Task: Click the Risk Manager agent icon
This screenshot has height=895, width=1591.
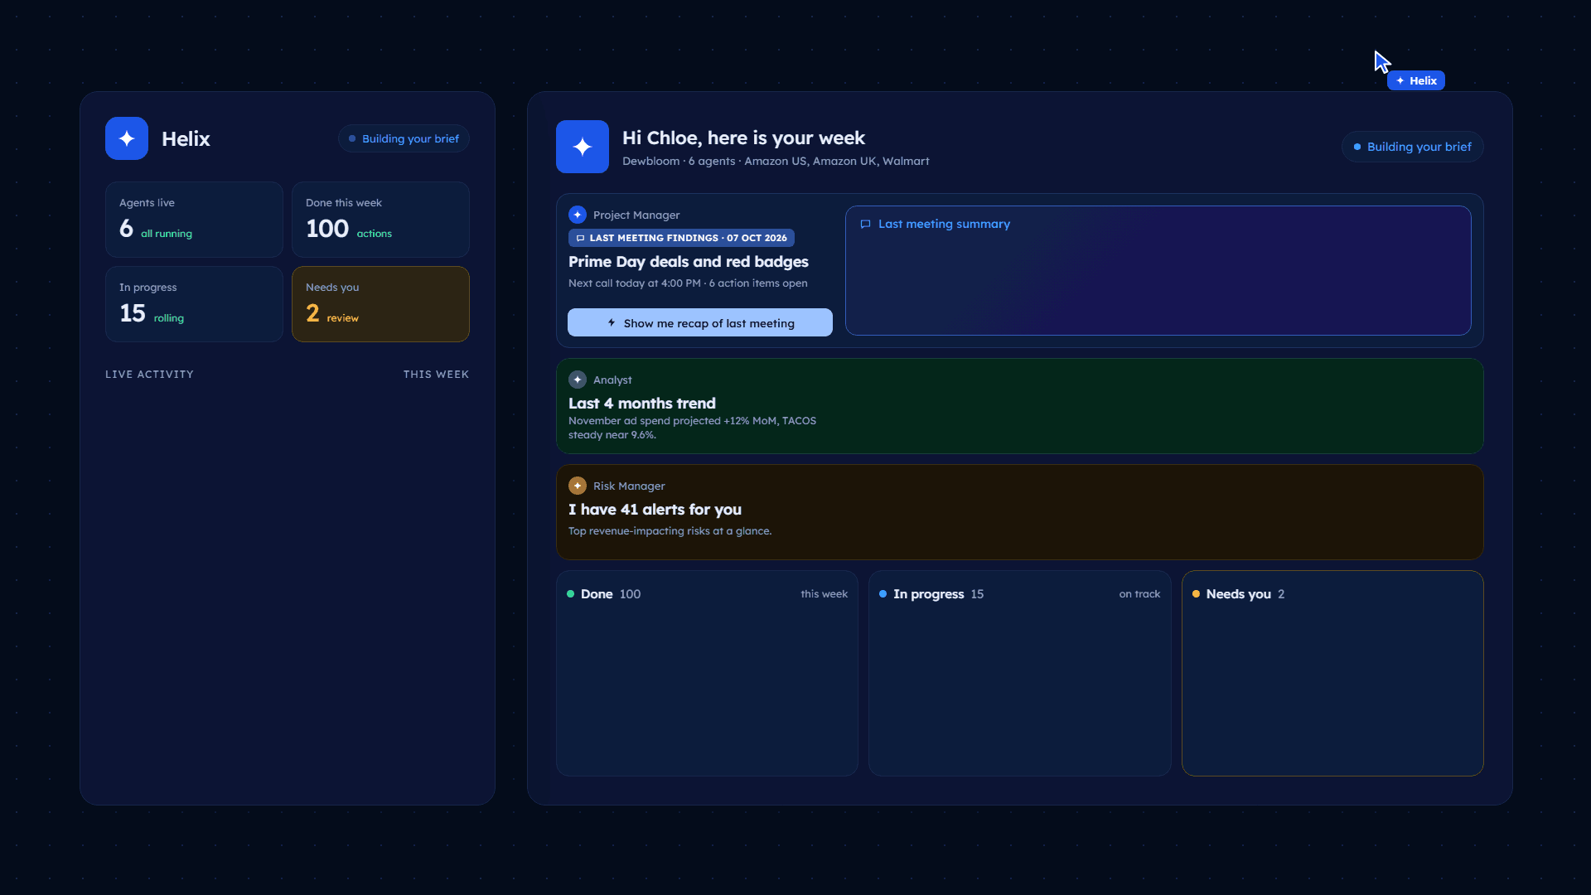Action: [578, 486]
